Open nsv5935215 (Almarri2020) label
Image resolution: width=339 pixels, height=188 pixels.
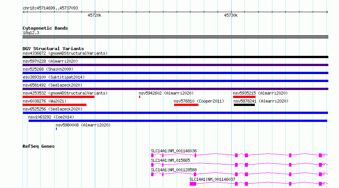pos(260,93)
